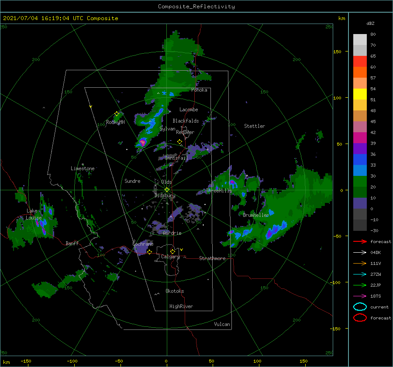Select the green 22JP arrow in legend
393x367 pixels.
[360, 285]
